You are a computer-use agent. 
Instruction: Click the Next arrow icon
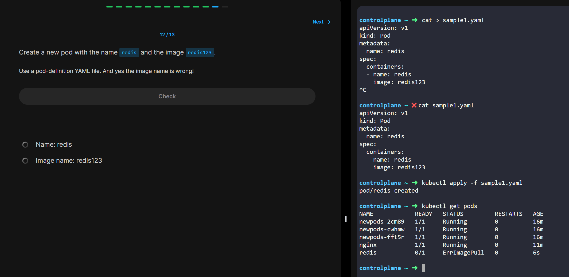[328, 22]
